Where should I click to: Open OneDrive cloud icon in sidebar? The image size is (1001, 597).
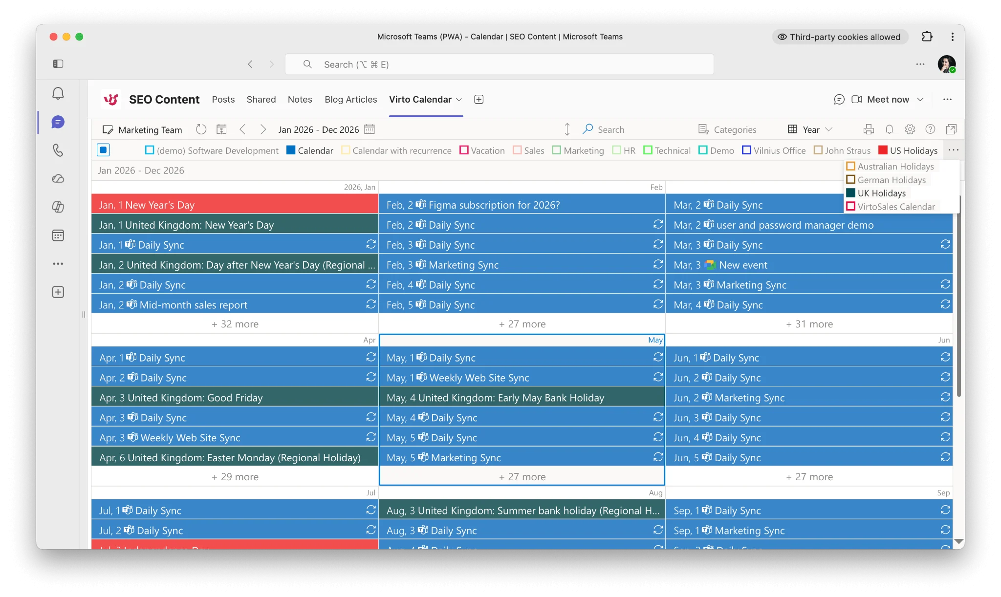click(58, 178)
